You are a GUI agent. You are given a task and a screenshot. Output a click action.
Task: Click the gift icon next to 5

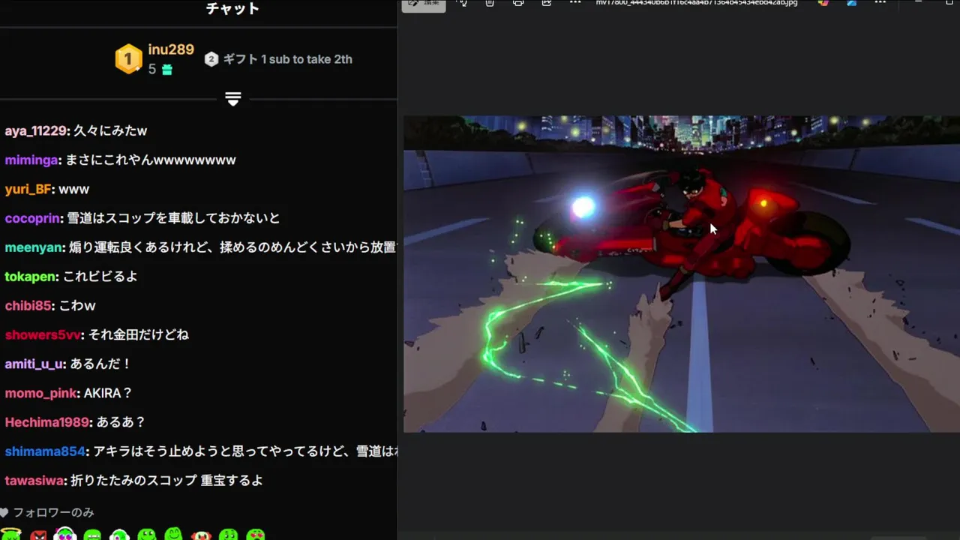pyautogui.click(x=167, y=70)
